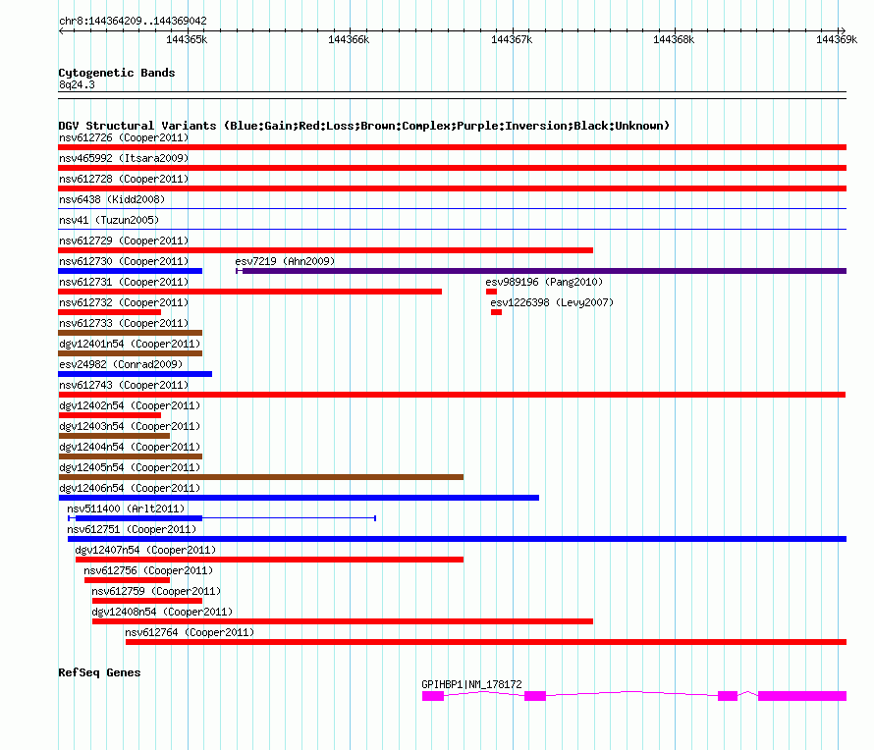
Task: Select the purple esv7219 (Ahn2009) inversion bar
Action: (544, 271)
